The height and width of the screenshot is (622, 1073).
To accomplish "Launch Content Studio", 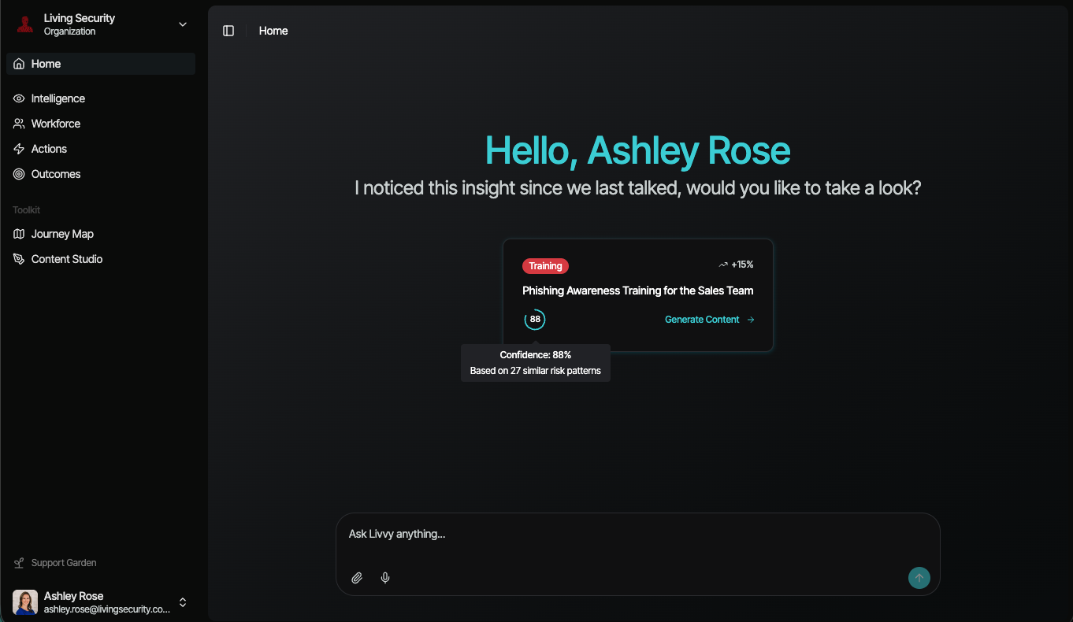I will tap(66, 259).
